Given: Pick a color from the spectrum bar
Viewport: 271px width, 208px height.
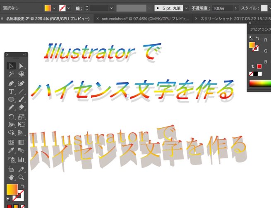Looking at the screenshot, I should pos(260,83).
